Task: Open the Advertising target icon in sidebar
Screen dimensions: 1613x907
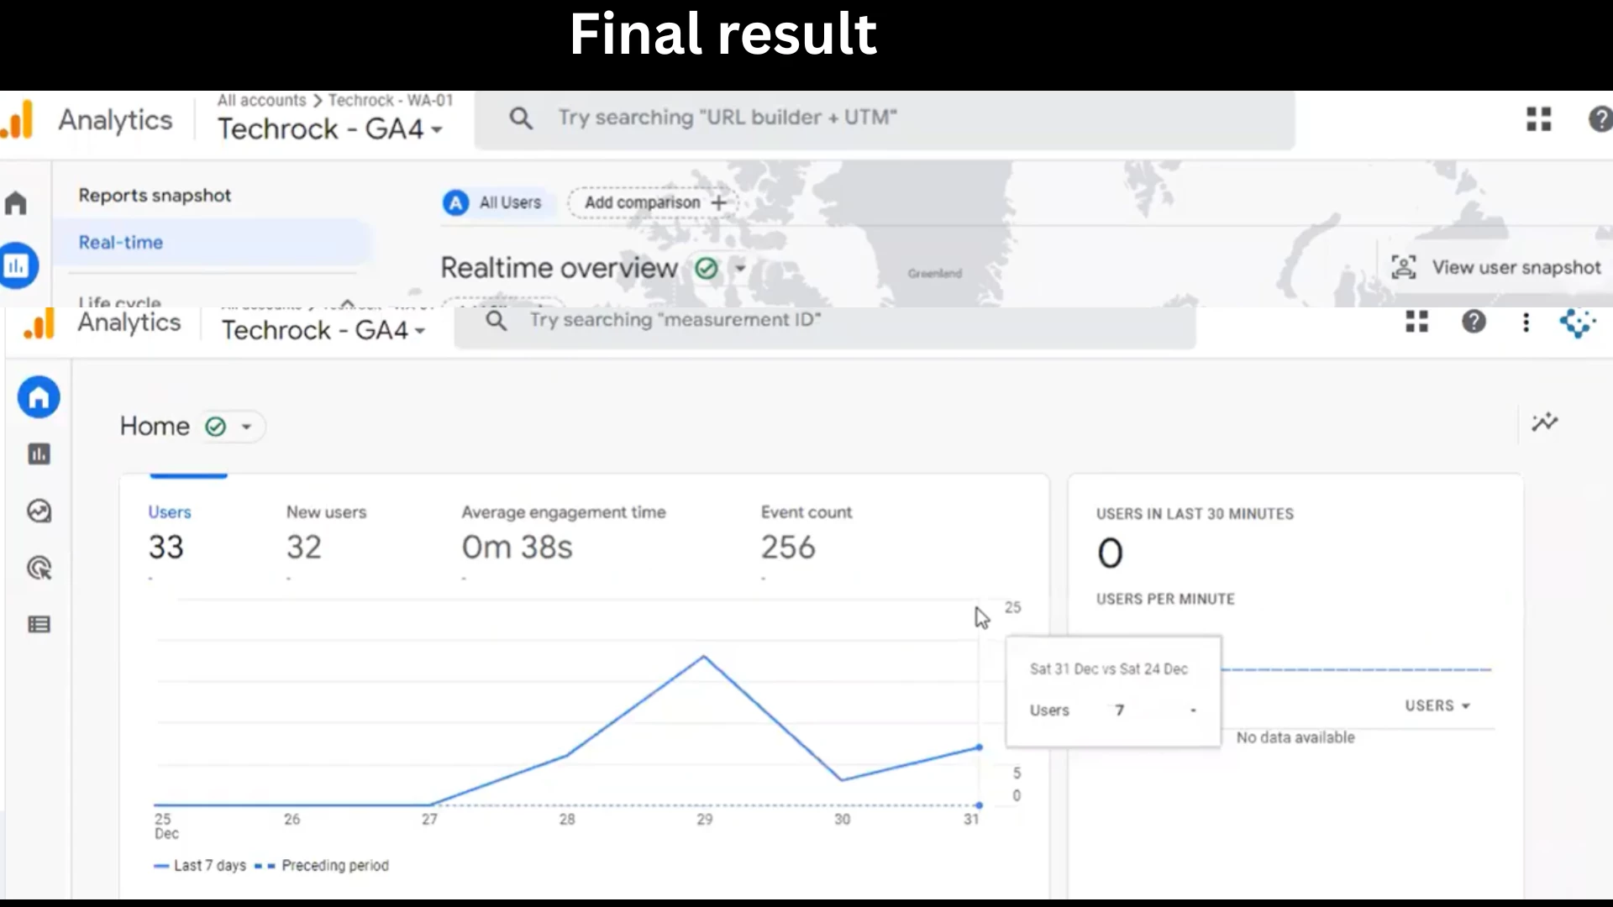Action: click(x=39, y=568)
